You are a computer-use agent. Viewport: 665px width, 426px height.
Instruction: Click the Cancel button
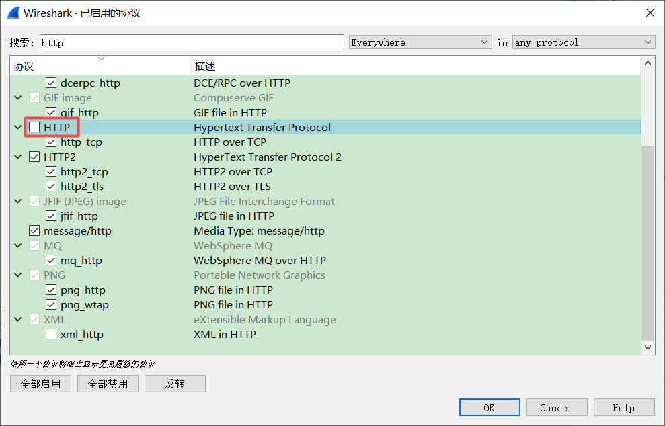(x=557, y=407)
